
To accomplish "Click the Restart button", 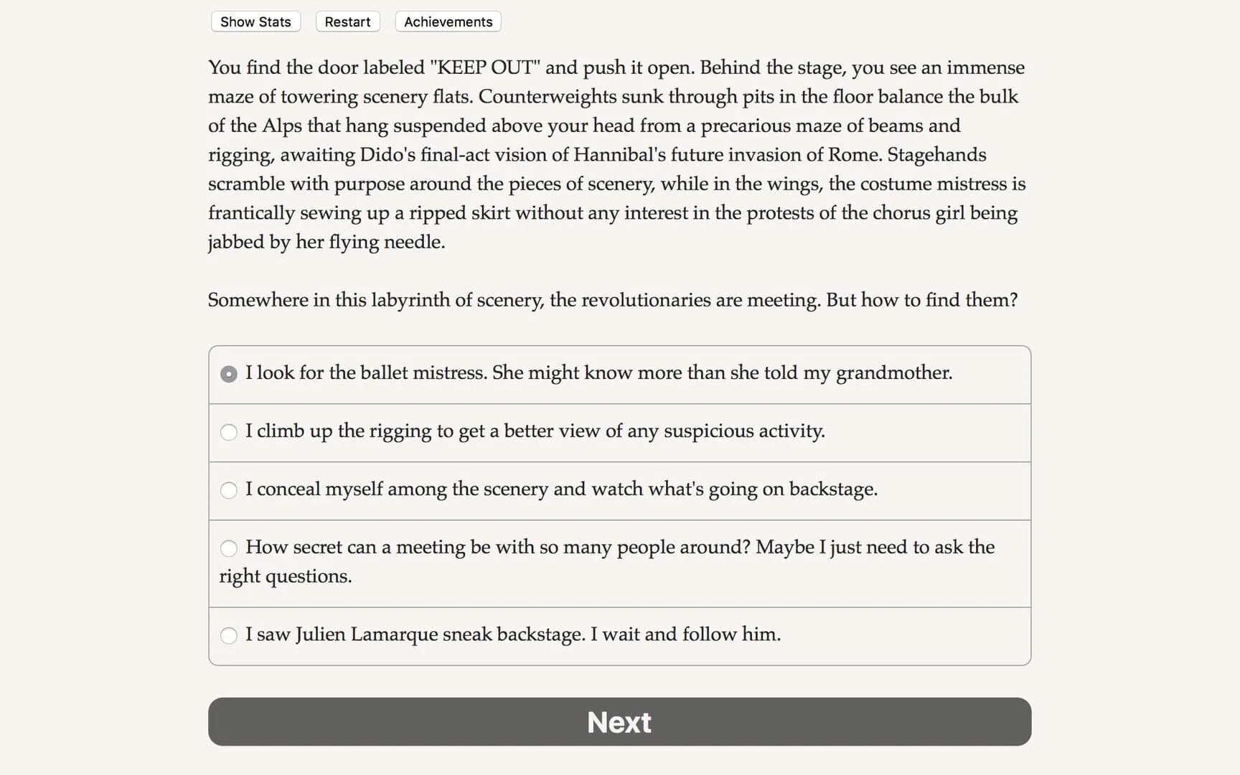I will [347, 22].
